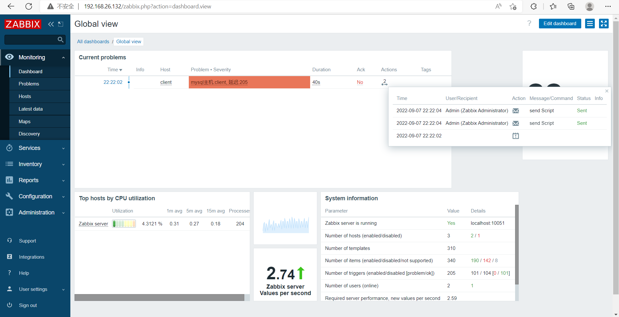
Task: Expand User settings menu
Action: [x=35, y=289]
